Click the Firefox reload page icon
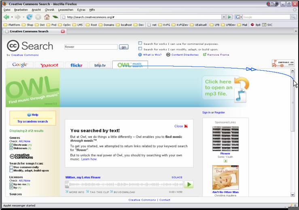 [x=30, y=17]
